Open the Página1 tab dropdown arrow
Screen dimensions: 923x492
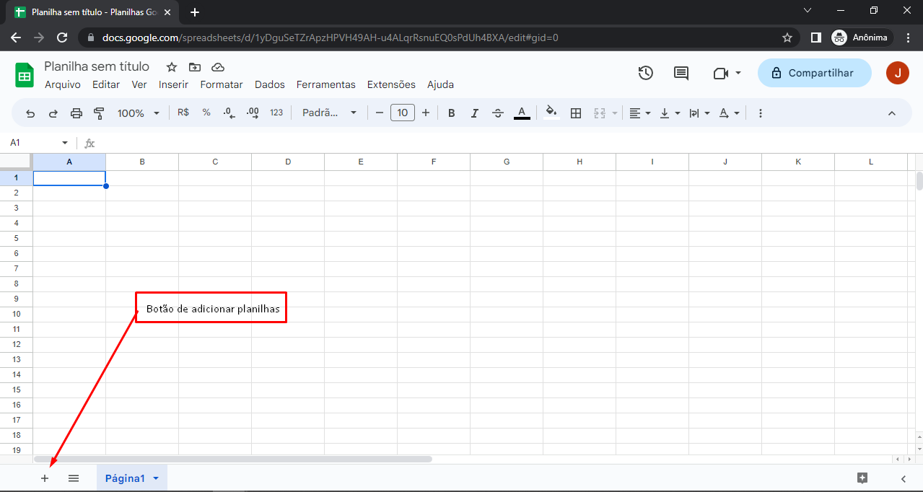156,478
